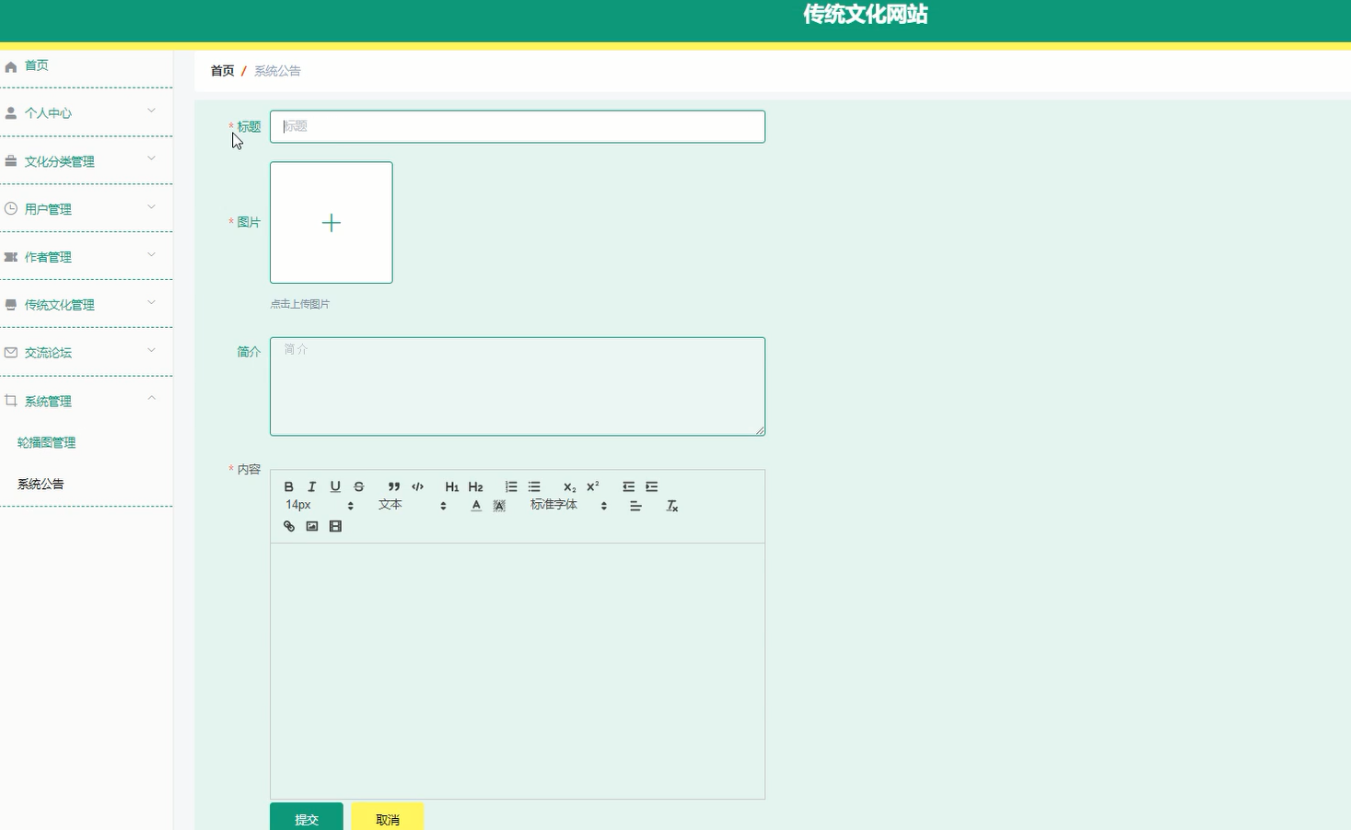Insert an image into the editor
The height and width of the screenshot is (830, 1351).
312,526
